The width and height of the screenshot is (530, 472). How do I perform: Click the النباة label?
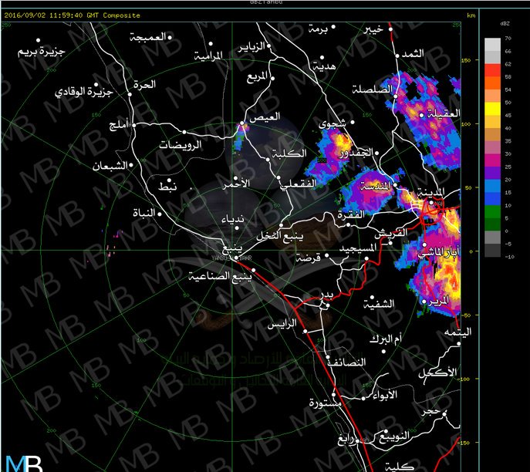[x=143, y=213]
